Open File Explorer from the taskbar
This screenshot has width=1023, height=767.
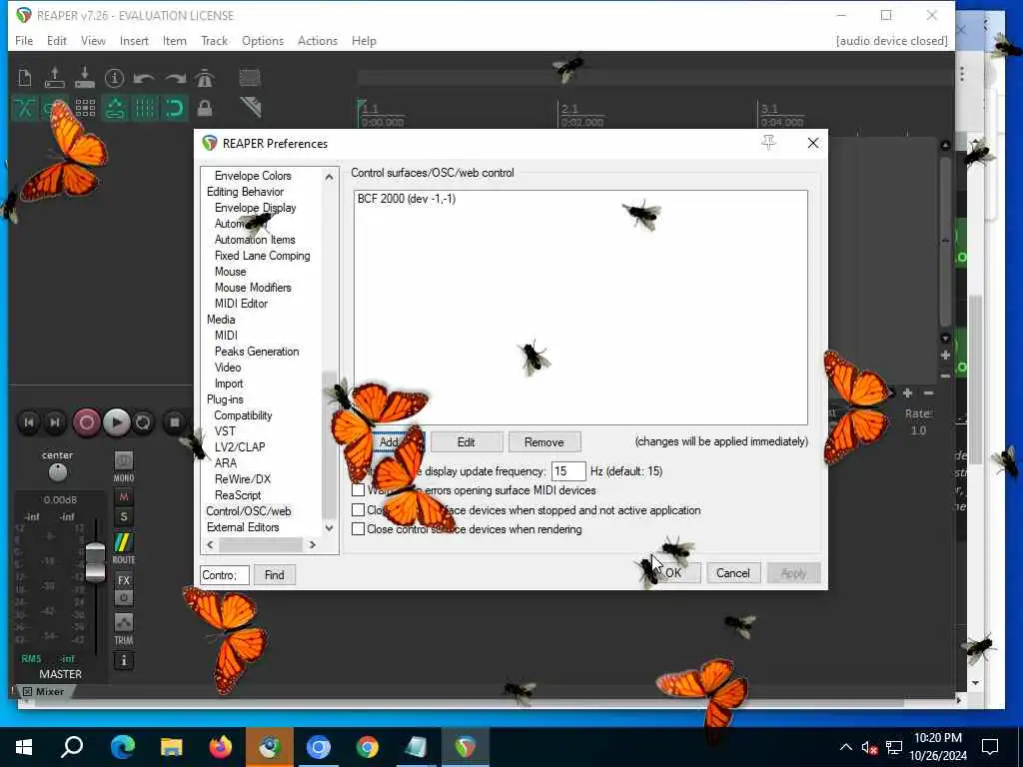click(171, 747)
